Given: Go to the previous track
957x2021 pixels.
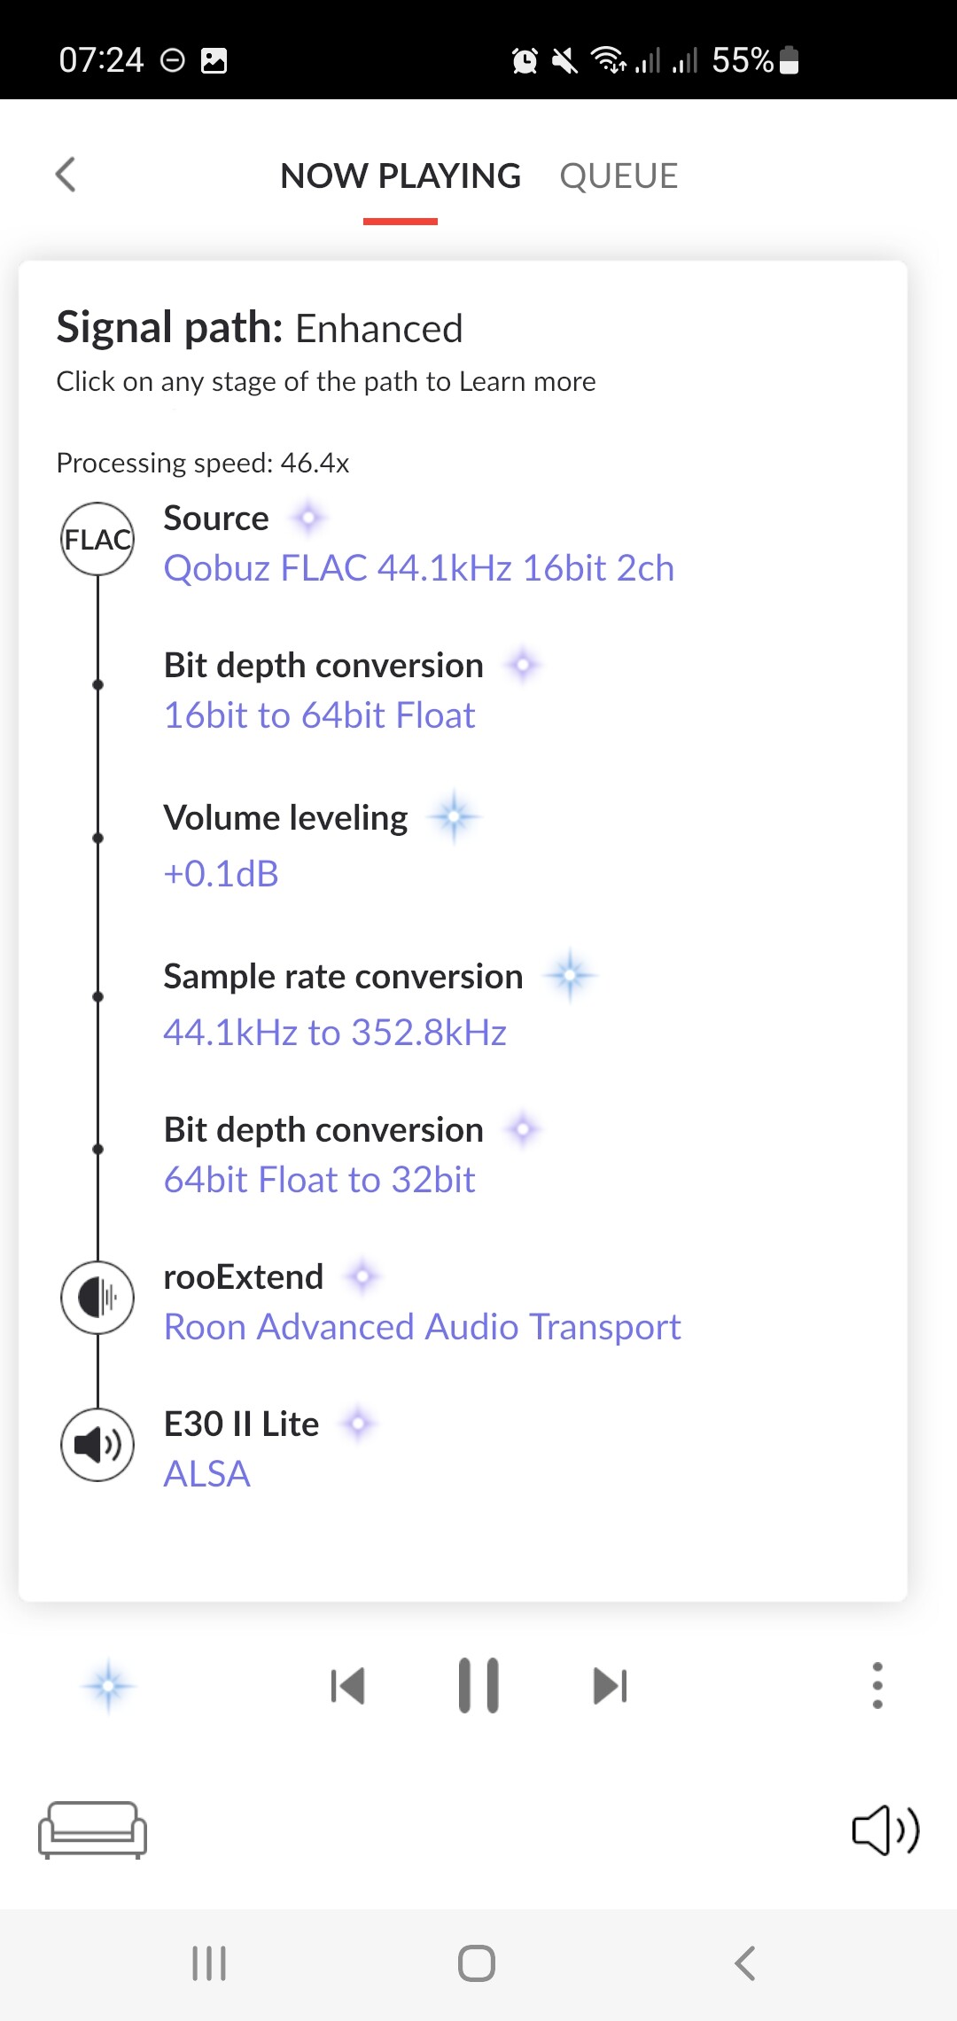Looking at the screenshot, I should 347,1686.
